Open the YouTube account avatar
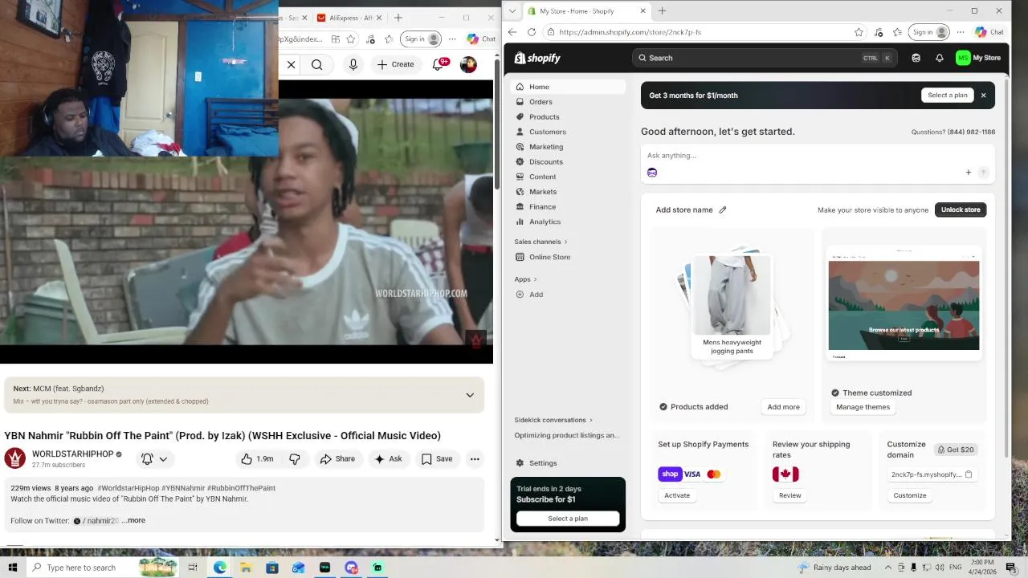 tap(468, 64)
